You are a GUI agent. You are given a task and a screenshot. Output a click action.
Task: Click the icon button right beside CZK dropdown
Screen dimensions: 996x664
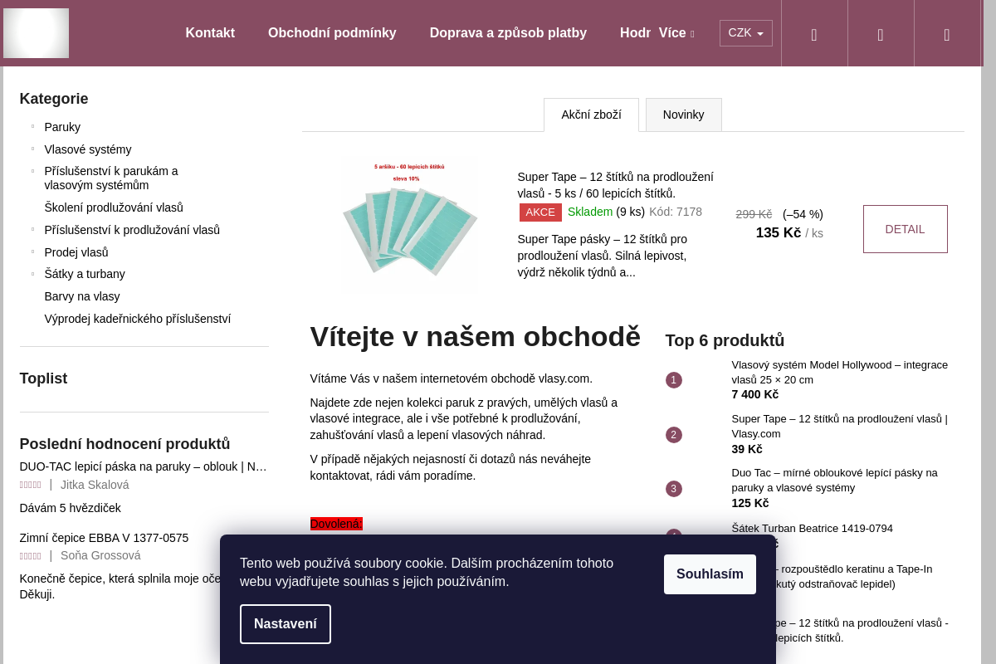(814, 34)
